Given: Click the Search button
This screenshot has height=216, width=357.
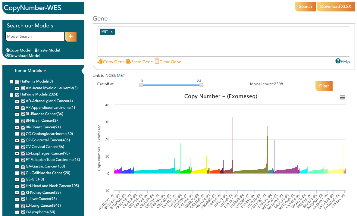Looking at the screenshot, I should tap(305, 7).
